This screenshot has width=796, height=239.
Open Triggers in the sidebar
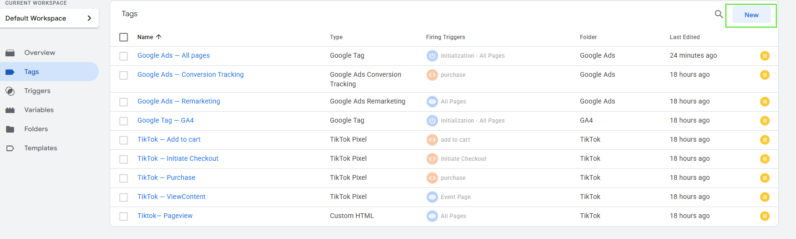[37, 91]
